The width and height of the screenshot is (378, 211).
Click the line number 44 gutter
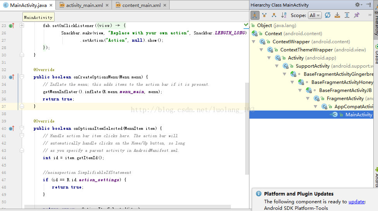pos(4,158)
